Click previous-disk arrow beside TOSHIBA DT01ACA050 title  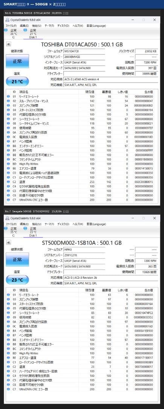pos(8,44)
